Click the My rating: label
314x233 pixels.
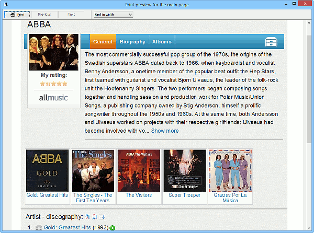[x=54, y=75]
